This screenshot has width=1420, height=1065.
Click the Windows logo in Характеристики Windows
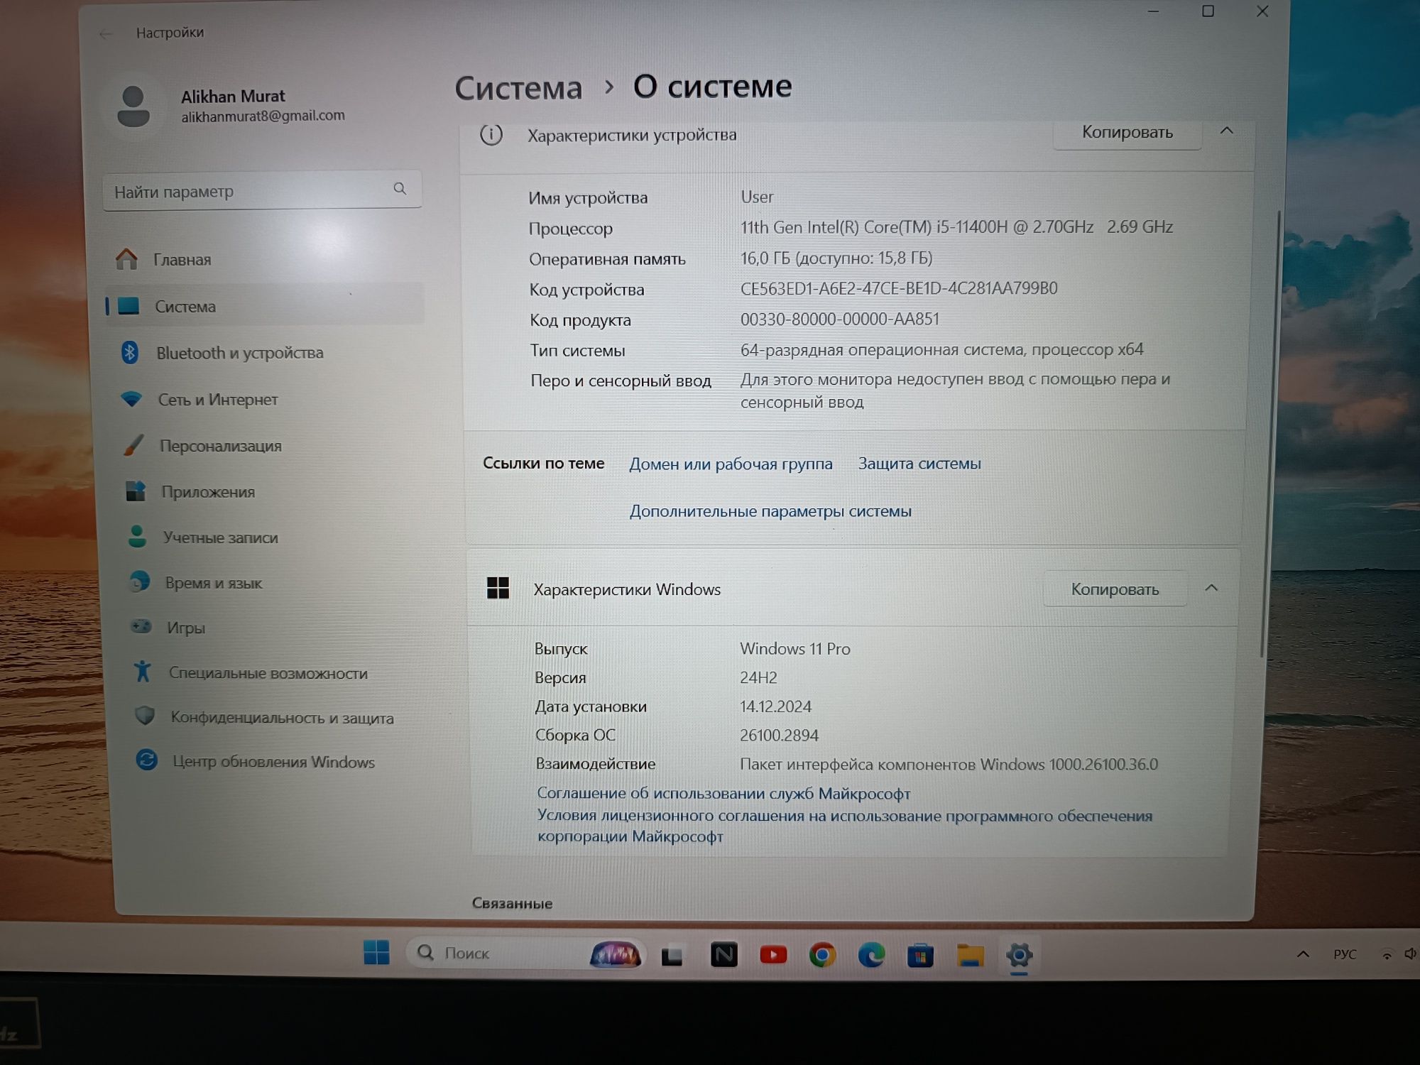click(x=498, y=589)
